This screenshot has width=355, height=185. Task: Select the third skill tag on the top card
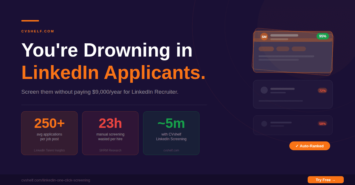pos(298,49)
